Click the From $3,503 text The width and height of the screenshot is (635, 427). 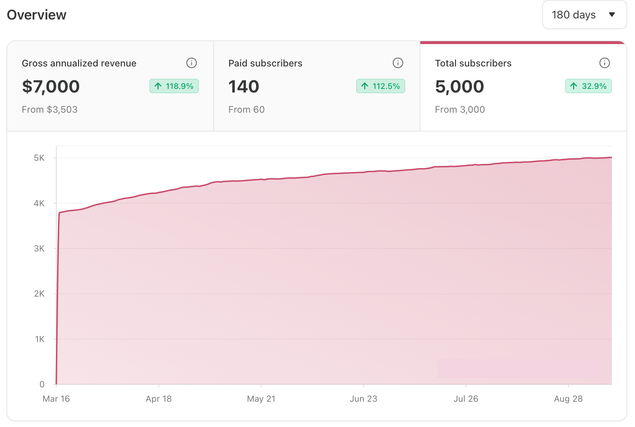(49, 109)
